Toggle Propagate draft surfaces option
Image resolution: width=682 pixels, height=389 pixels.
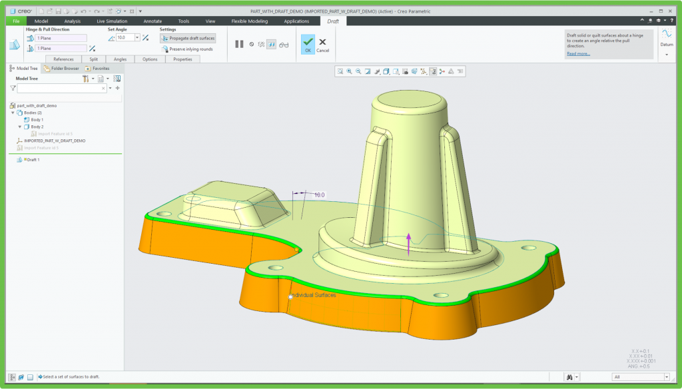point(188,38)
